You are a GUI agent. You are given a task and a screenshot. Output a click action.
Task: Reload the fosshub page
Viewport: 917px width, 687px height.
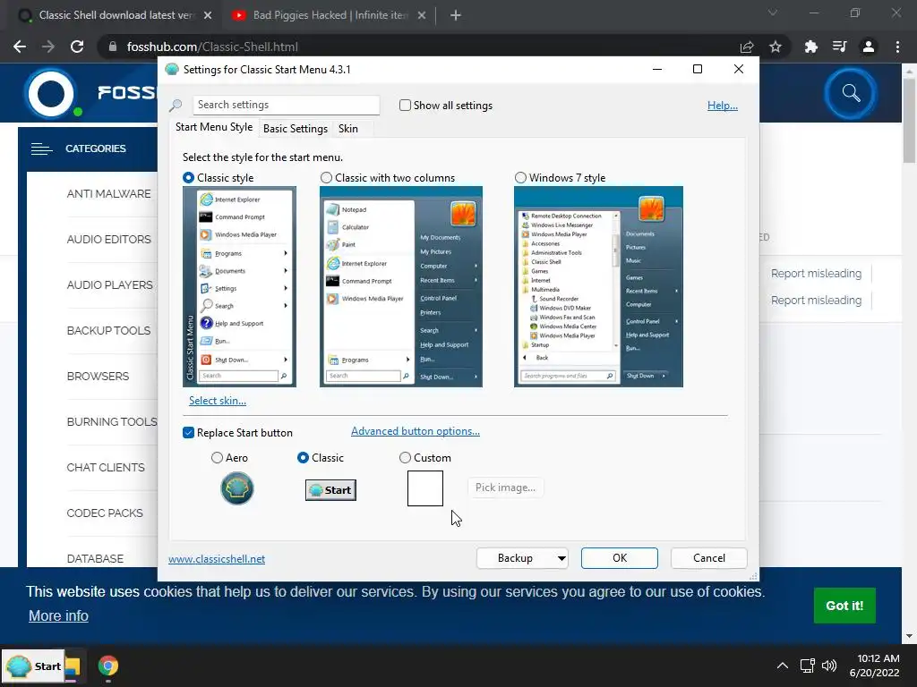pyautogui.click(x=77, y=47)
